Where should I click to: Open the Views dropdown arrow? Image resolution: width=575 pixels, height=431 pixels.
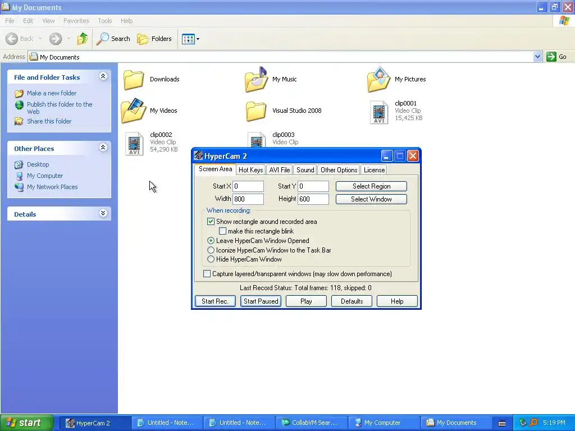[198, 39]
